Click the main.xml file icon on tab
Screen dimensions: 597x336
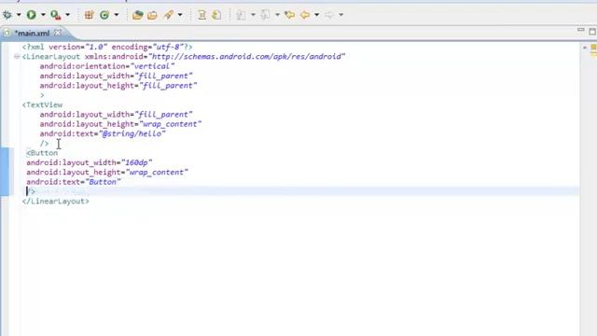pos(7,34)
